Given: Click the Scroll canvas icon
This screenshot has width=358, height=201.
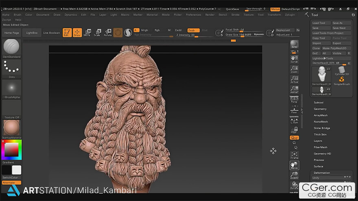Looking at the screenshot, I should coord(294,59).
